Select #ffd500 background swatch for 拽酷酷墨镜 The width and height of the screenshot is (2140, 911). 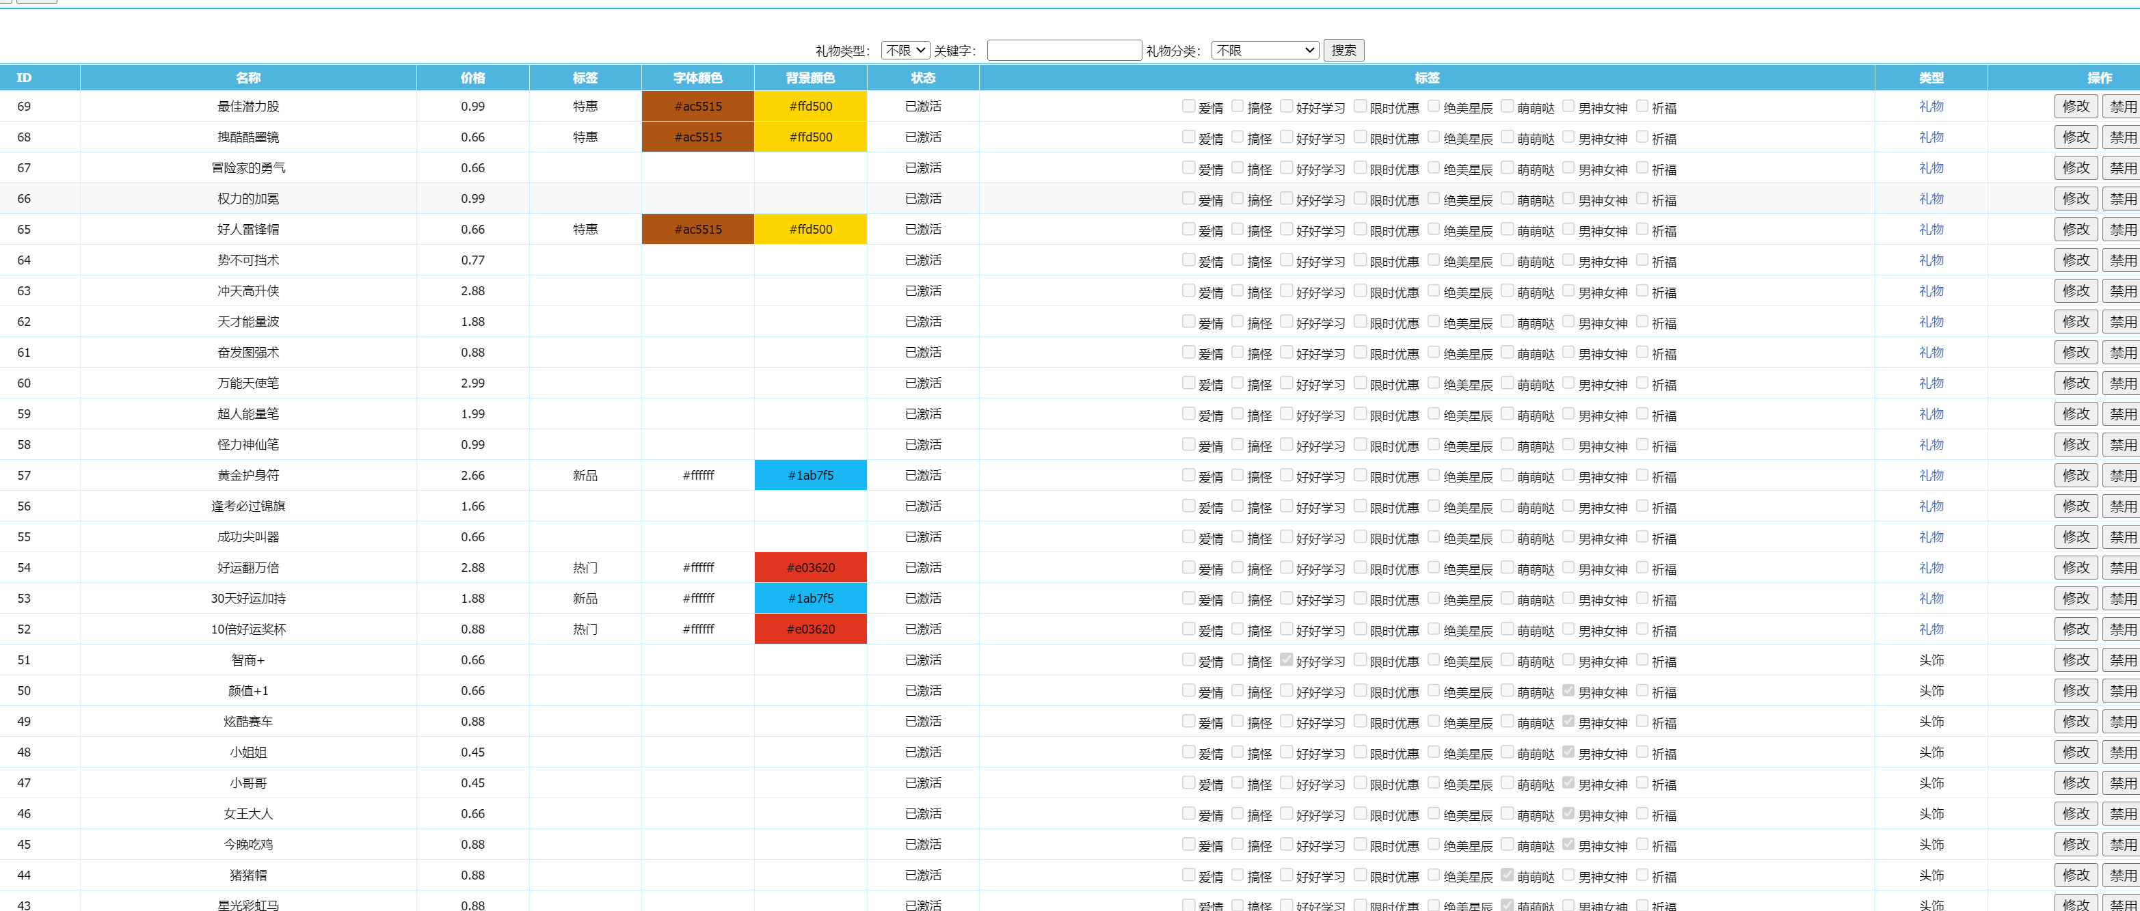pyautogui.click(x=810, y=137)
